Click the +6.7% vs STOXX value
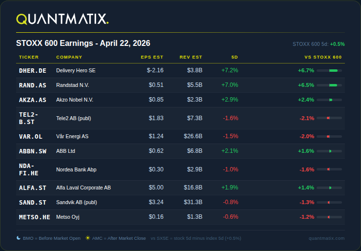This screenshot has width=361, height=251. [306, 70]
